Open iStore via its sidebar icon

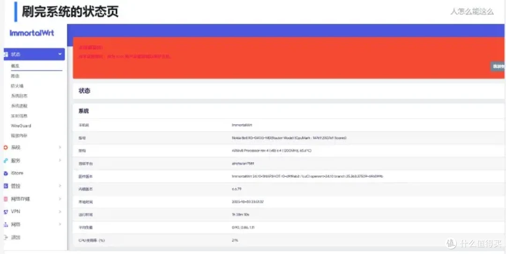[6, 173]
